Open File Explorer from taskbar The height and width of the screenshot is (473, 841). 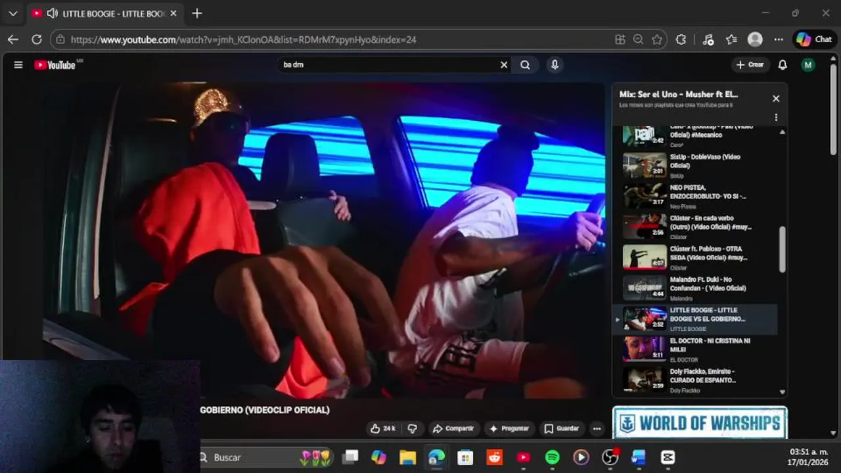click(x=408, y=457)
